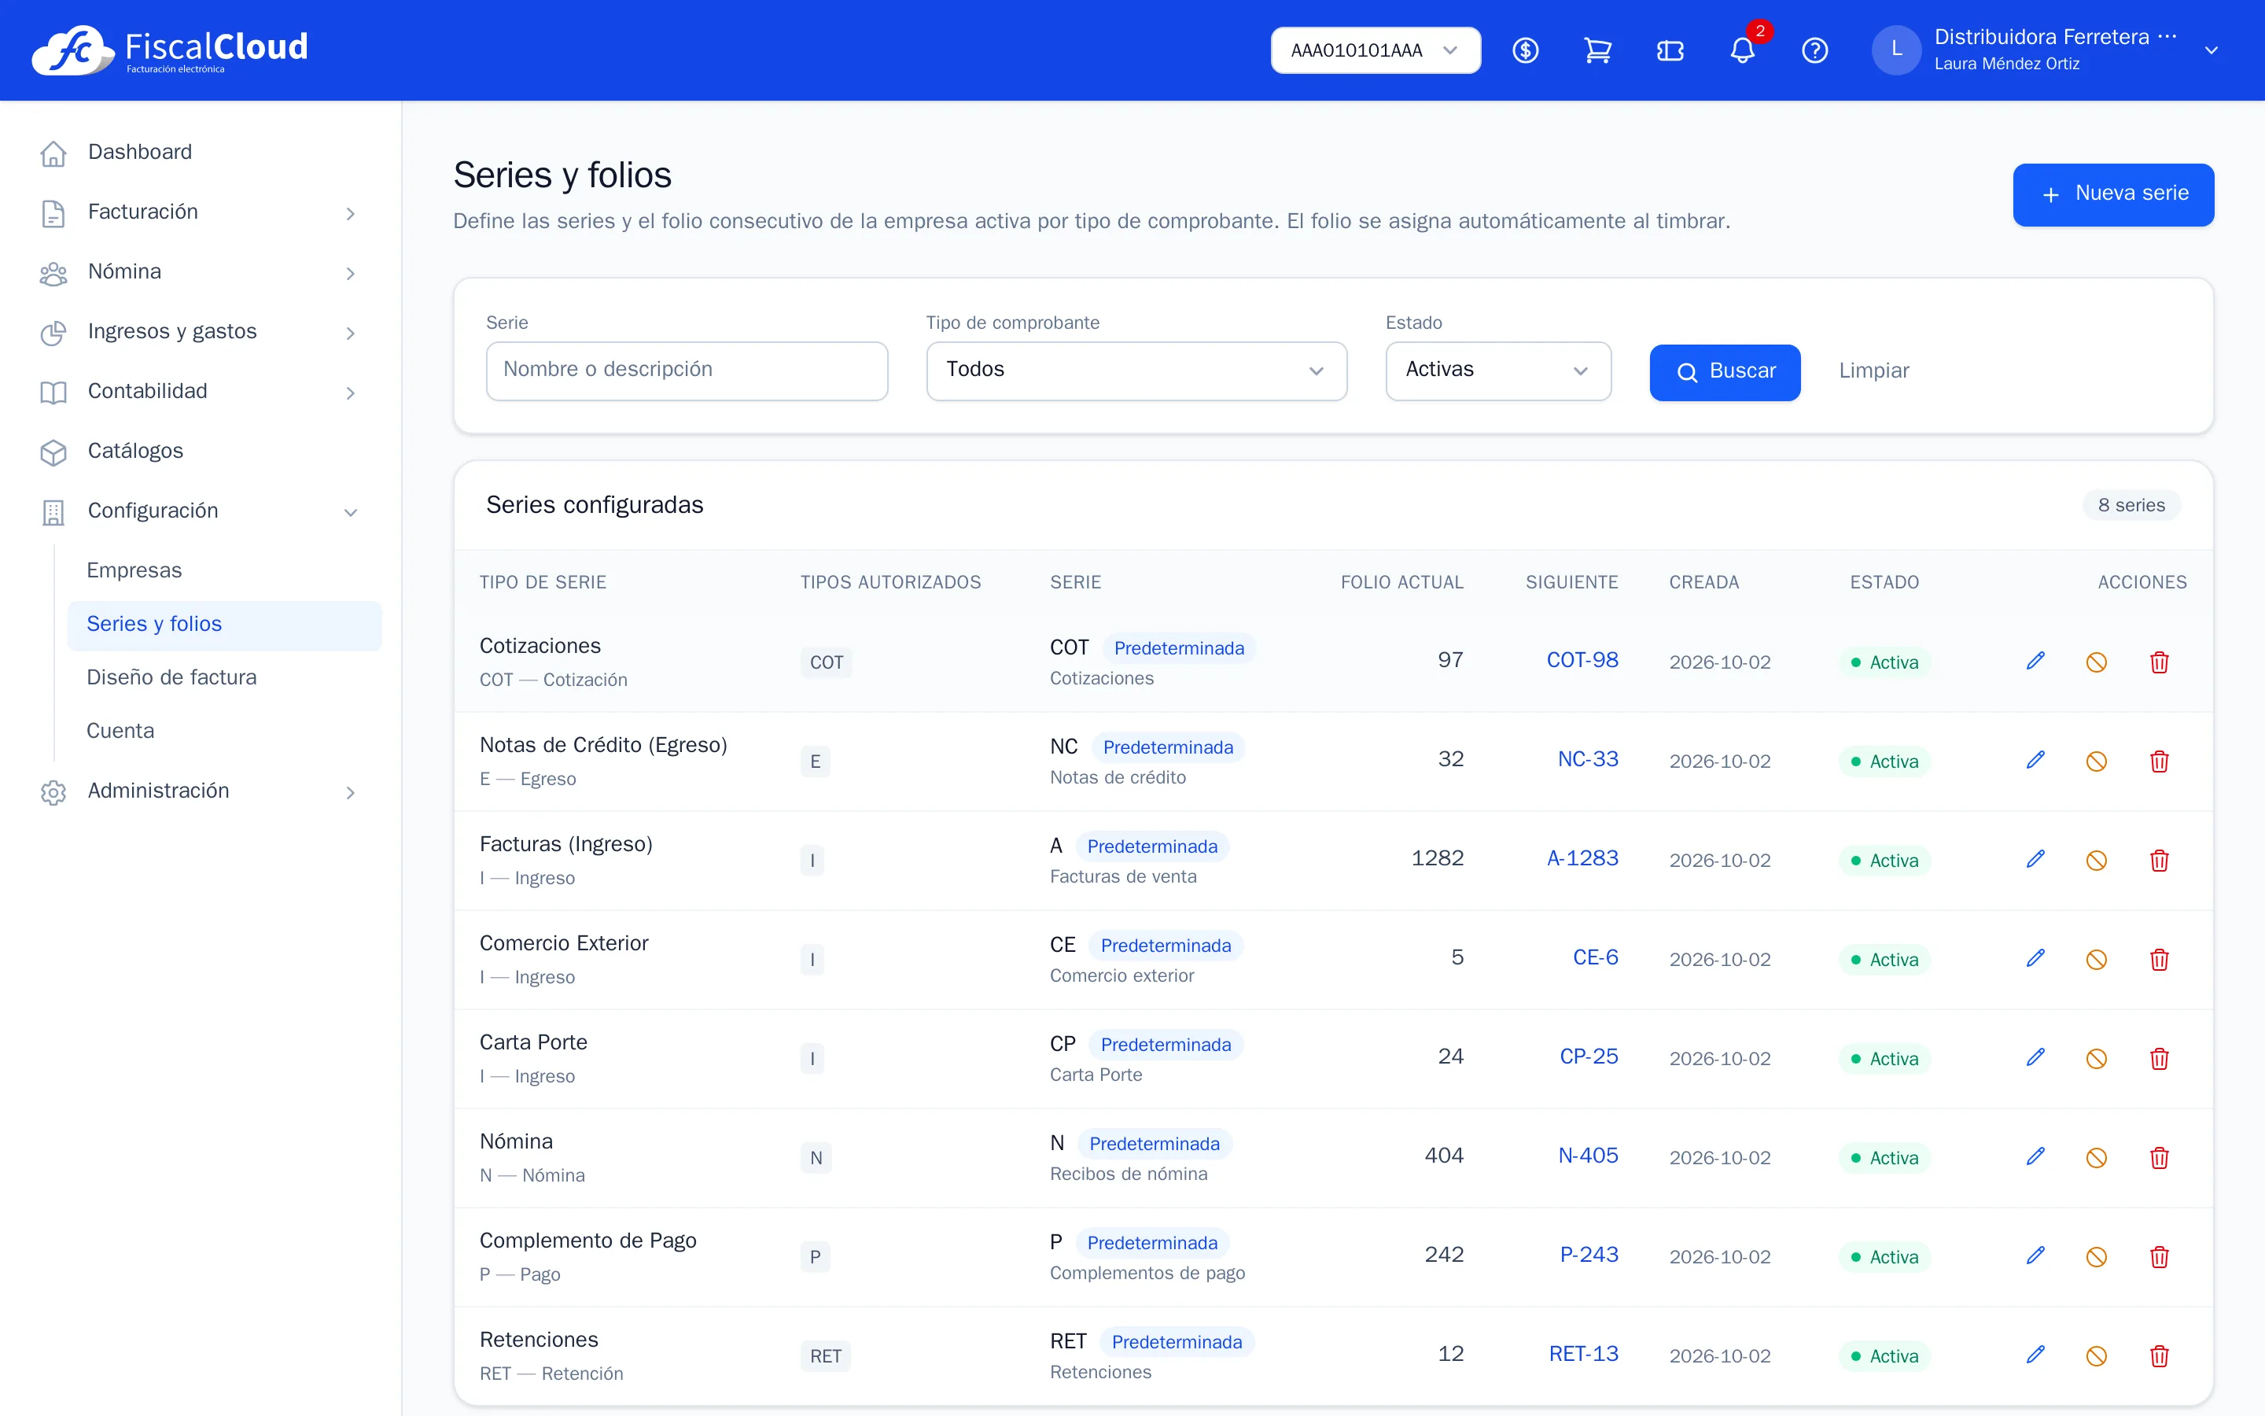Image resolution: width=2265 pixels, height=1416 pixels.
Task: Click the ticket icon in header
Action: click(1670, 50)
